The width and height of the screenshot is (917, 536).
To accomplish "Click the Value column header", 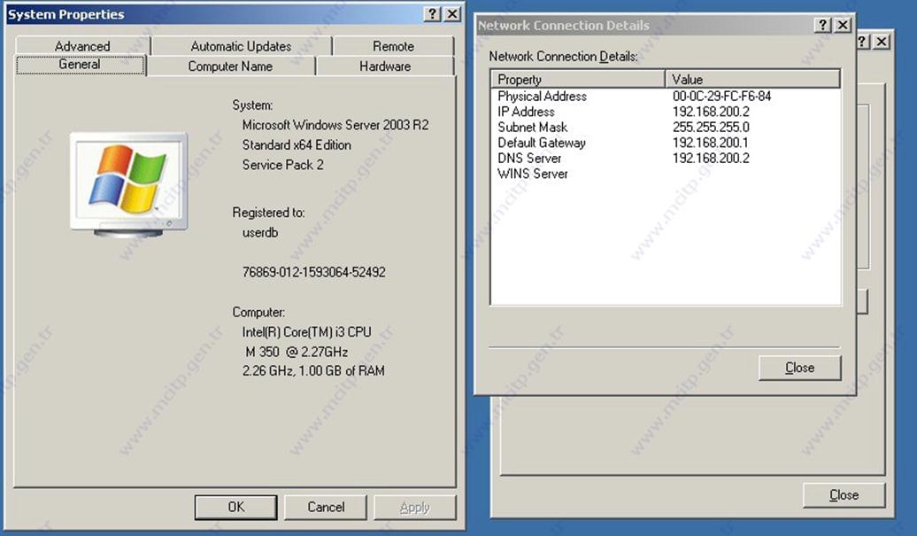I will 752,79.
